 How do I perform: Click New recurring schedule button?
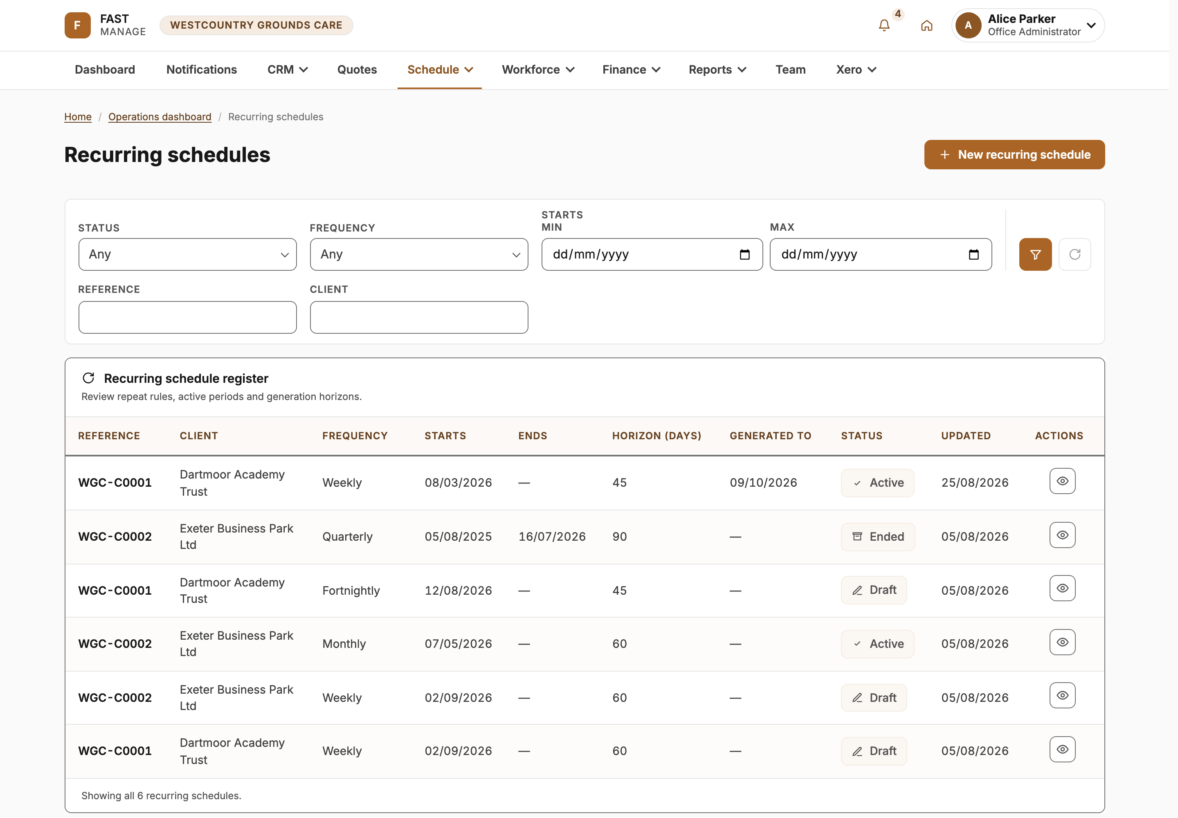pyautogui.click(x=1014, y=155)
